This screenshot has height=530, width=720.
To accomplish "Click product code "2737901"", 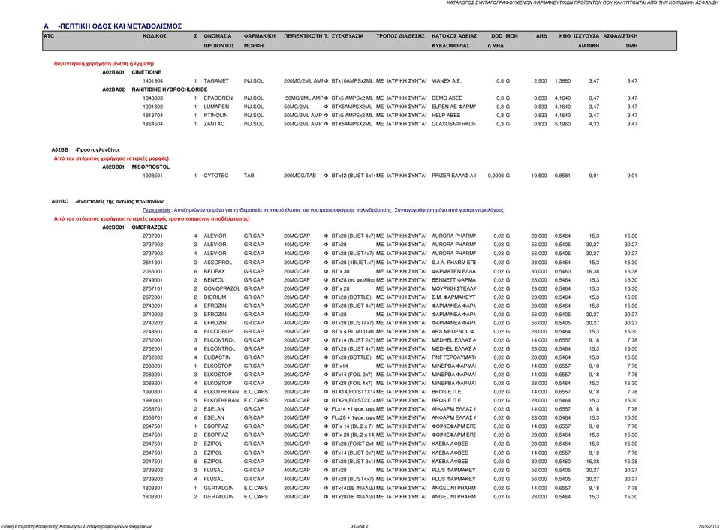I will click(x=152, y=236).
